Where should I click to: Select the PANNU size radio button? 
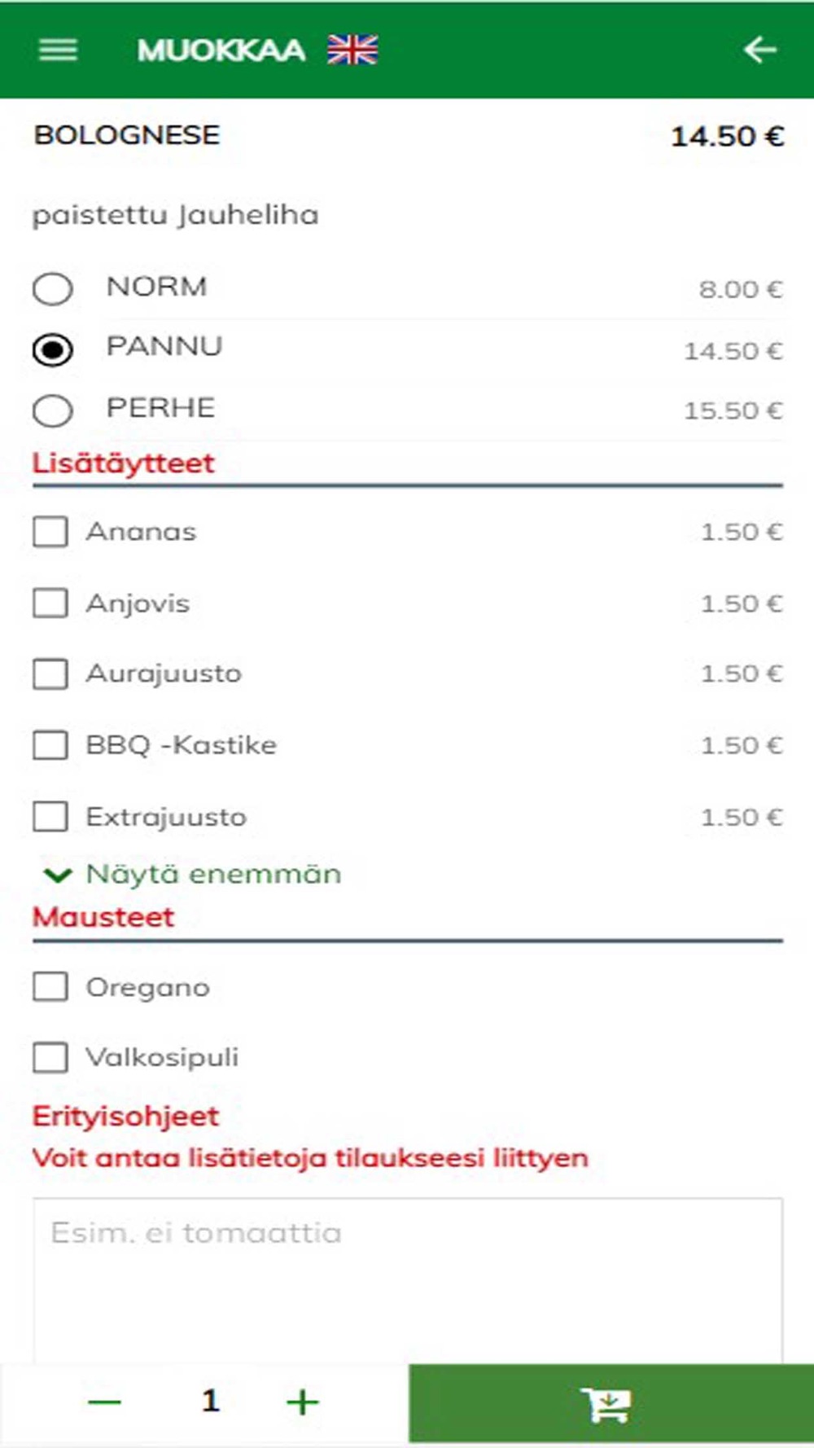(x=53, y=350)
